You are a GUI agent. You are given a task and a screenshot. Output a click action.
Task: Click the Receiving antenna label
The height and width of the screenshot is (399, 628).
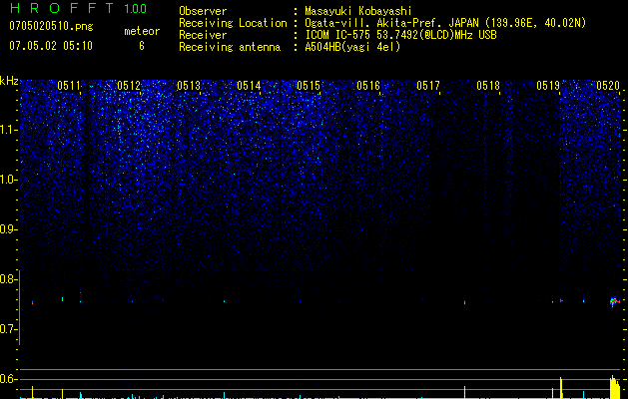(x=230, y=47)
